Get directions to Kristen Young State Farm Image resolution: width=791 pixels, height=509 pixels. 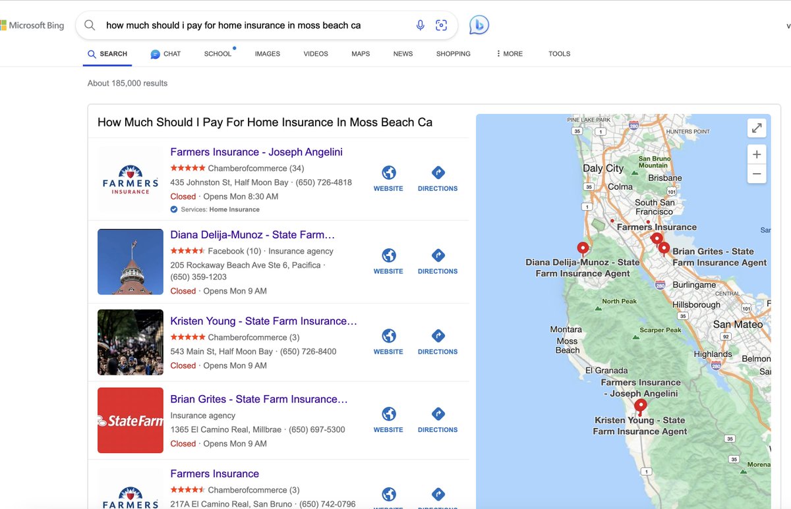point(438,342)
